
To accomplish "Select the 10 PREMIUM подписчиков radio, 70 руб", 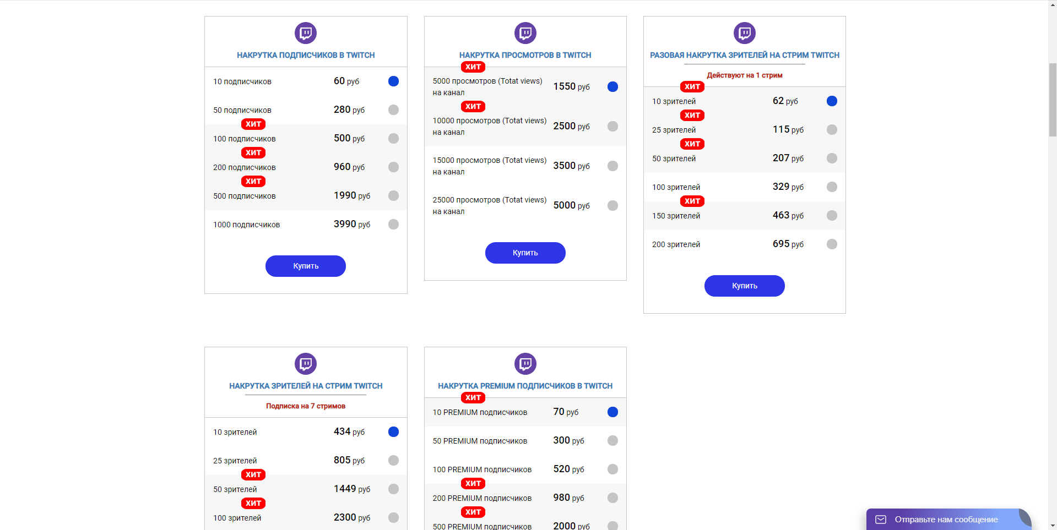I will click(612, 412).
